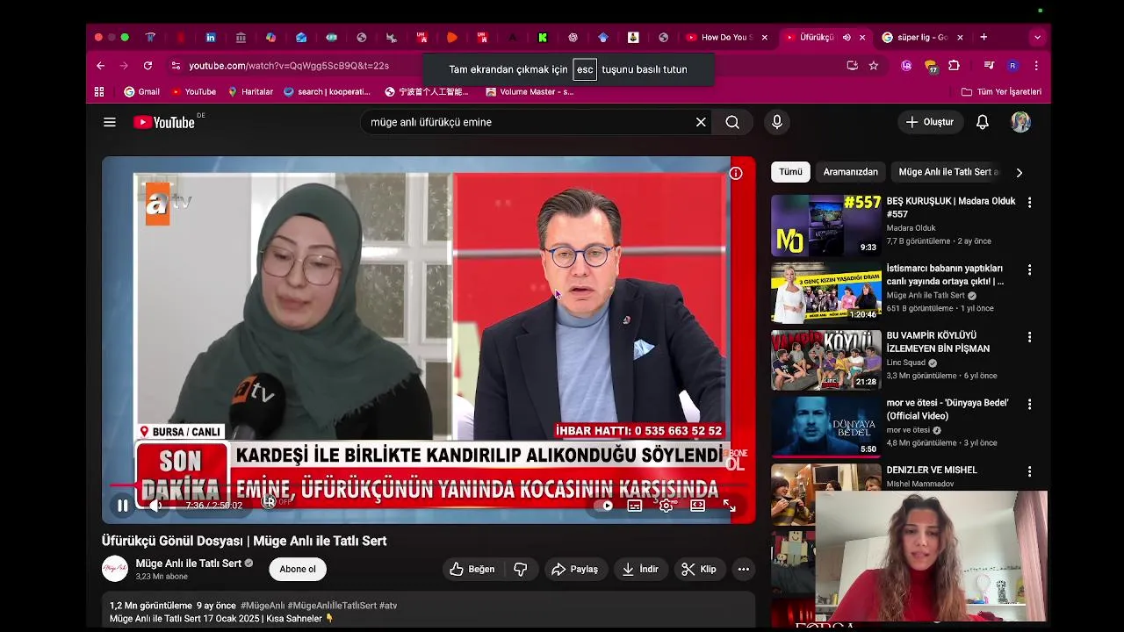Open Müge Anlı ile Tatlı Sert channel avatar

click(x=115, y=569)
